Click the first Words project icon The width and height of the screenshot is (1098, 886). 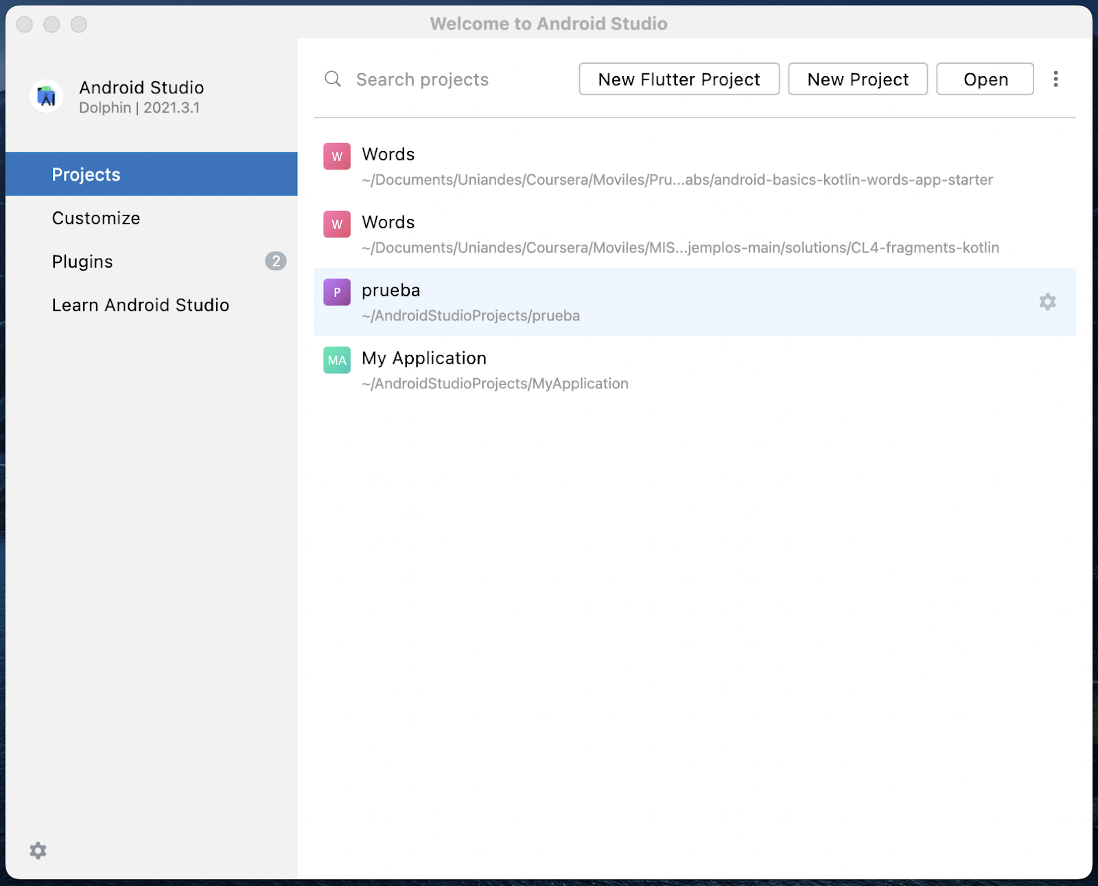pyautogui.click(x=336, y=156)
